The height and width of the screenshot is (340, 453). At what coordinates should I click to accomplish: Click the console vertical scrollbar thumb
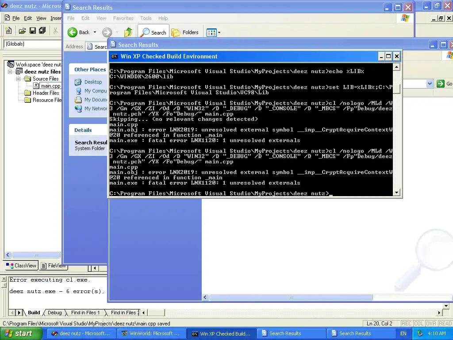[397, 89]
